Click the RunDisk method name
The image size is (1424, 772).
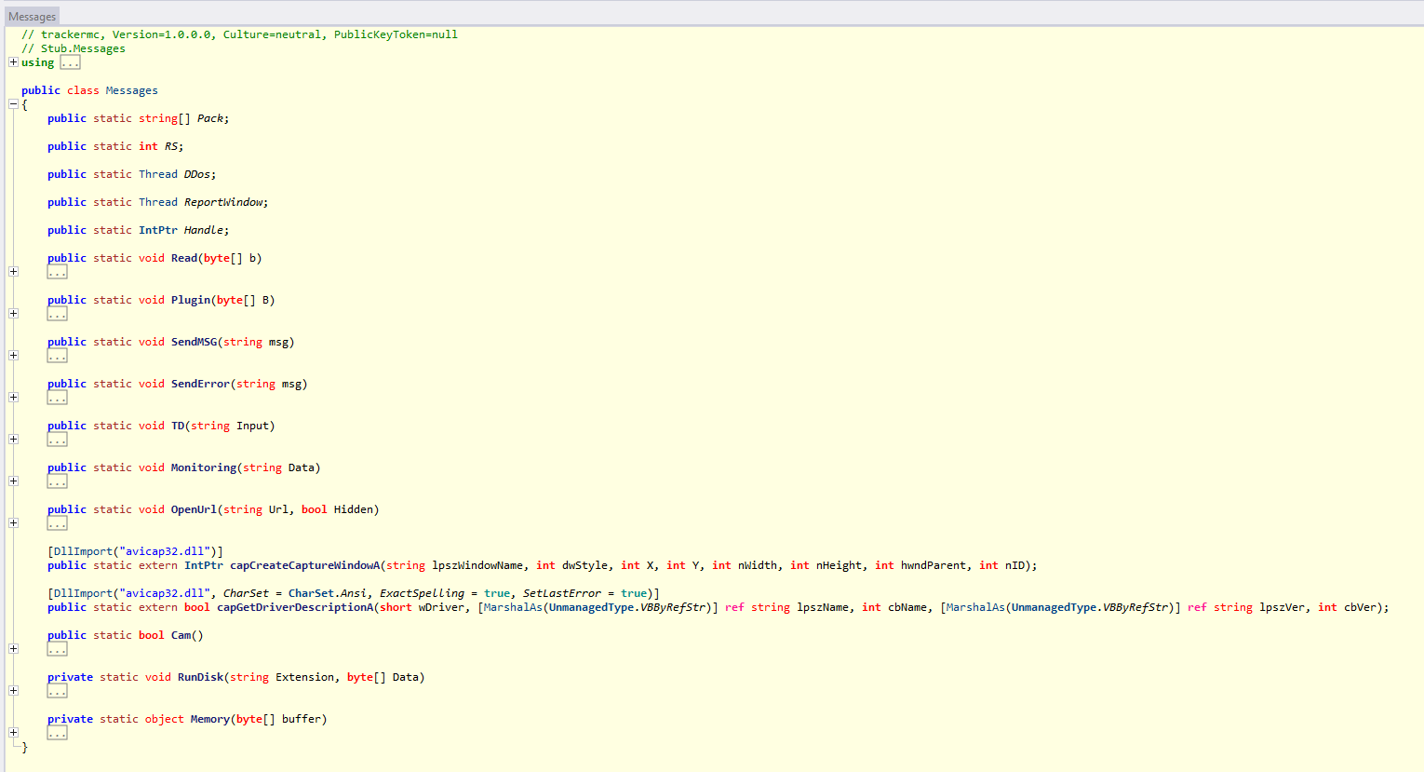[200, 677]
